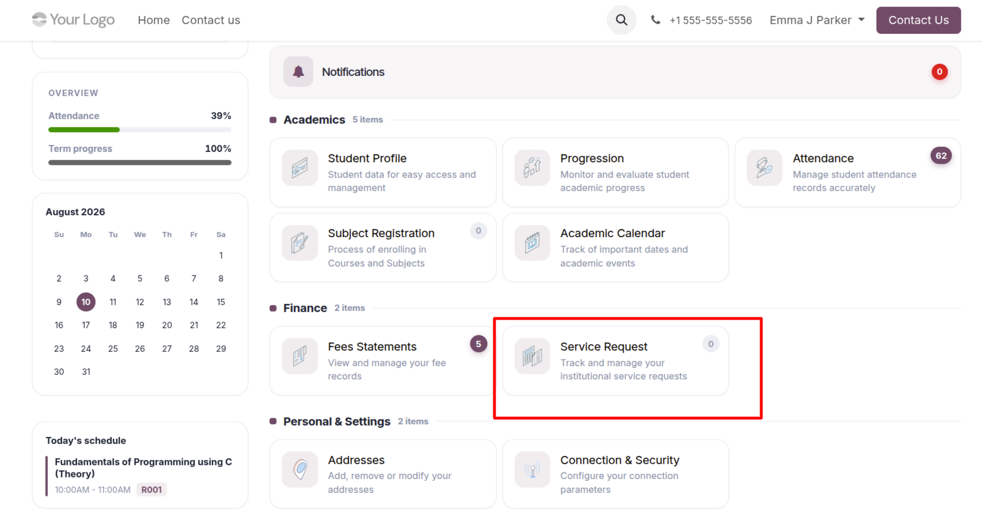Click the August 2026 calendar heading
982x531 pixels.
click(x=75, y=212)
